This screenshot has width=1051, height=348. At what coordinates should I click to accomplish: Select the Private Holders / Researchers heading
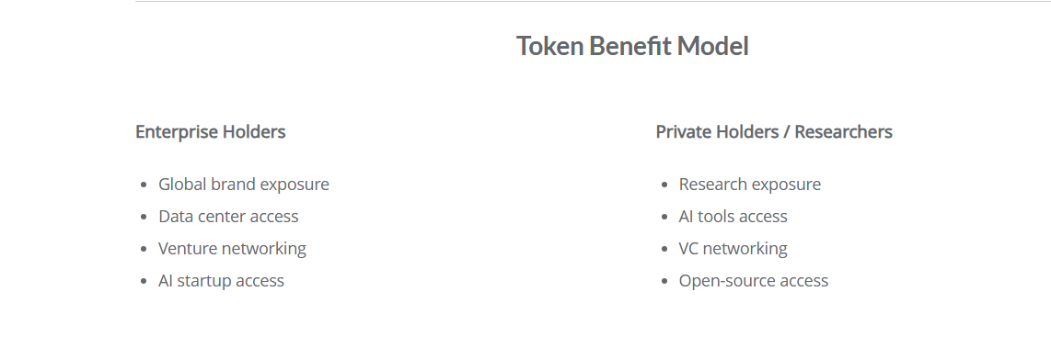pos(773,132)
